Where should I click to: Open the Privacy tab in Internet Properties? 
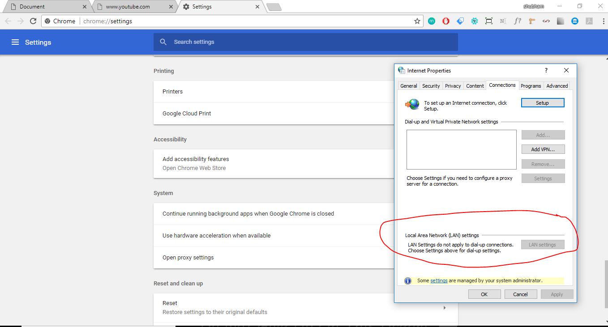[x=453, y=86]
